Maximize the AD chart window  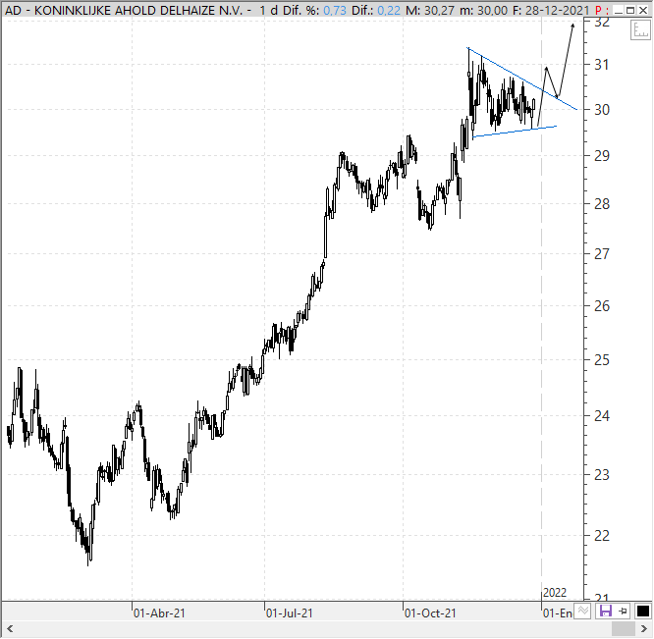(x=630, y=11)
